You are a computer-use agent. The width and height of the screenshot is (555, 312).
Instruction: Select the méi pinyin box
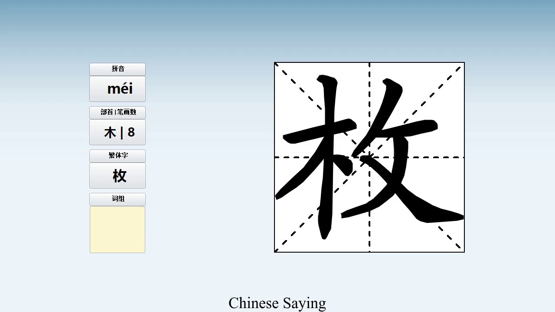(x=118, y=89)
